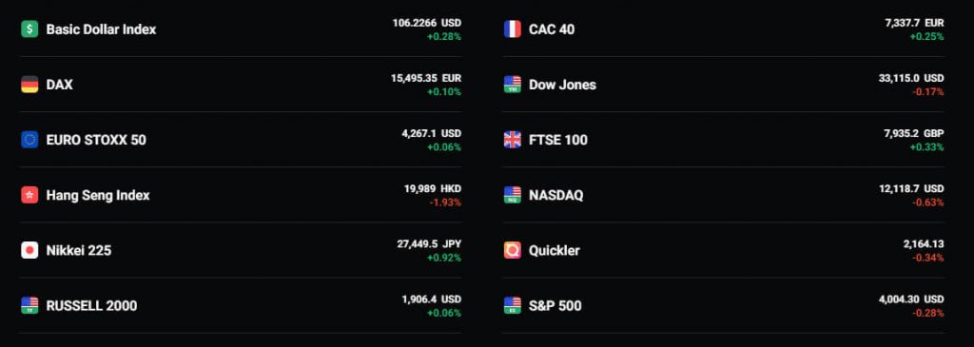This screenshot has width=974, height=347.
Task: Click the French flag icon beside CAC 40
Action: [x=513, y=29]
